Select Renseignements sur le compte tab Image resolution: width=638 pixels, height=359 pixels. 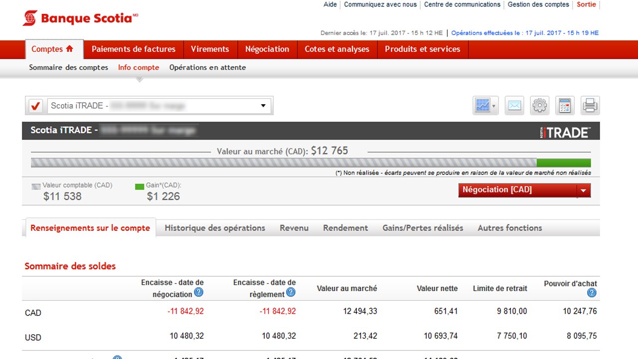(x=90, y=228)
